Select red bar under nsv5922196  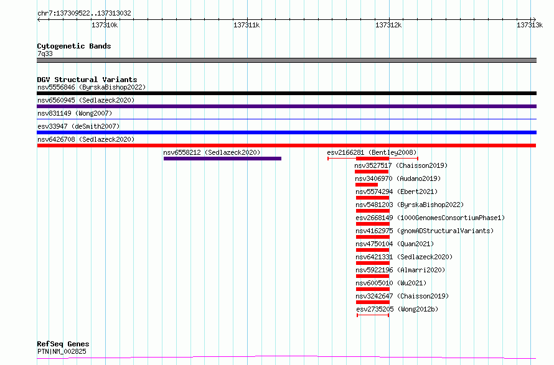pos(372,276)
